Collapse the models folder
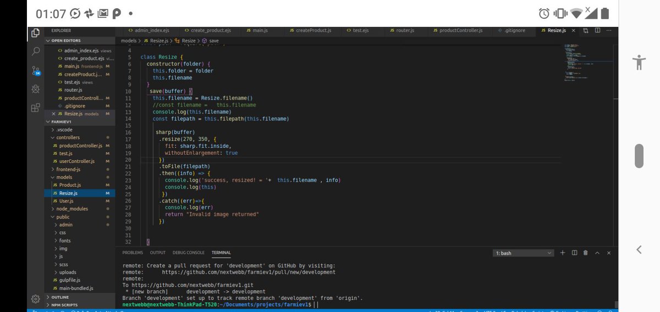The width and height of the screenshot is (660, 312). click(x=64, y=177)
